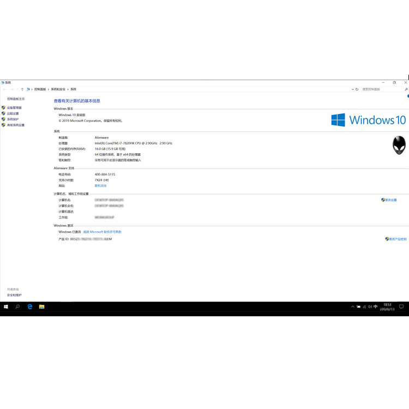Click 更改产品密钥 change product key
The image size is (409, 409).
pyautogui.click(x=398, y=239)
